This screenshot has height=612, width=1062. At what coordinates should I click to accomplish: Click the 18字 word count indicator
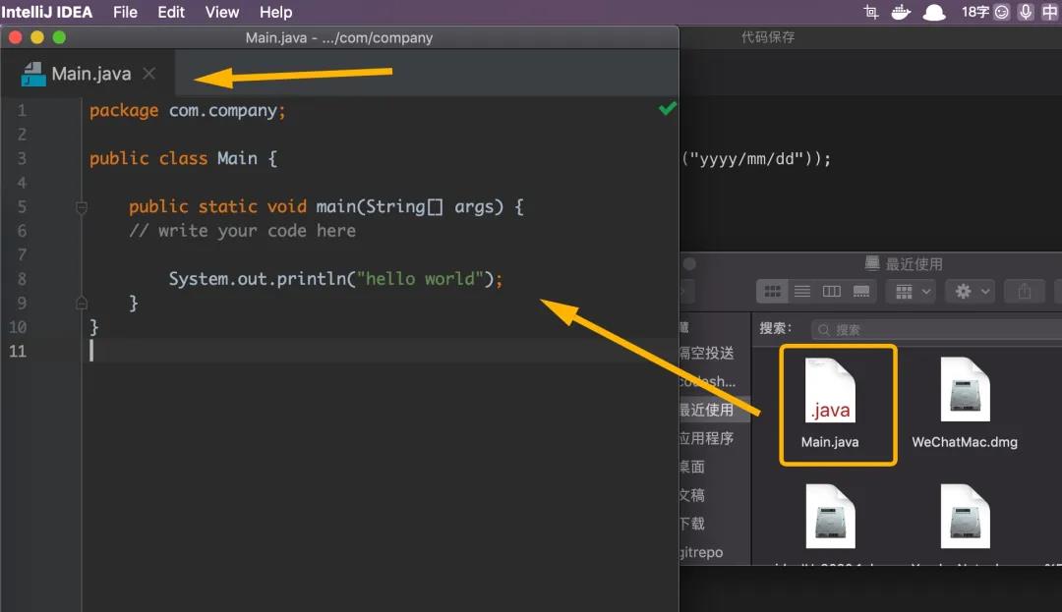click(975, 12)
